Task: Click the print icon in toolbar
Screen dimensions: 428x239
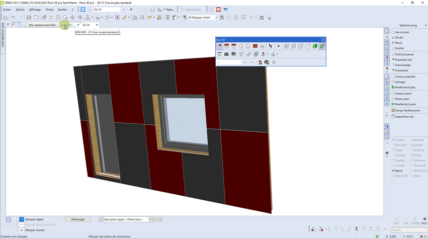Action: (x=29, y=17)
